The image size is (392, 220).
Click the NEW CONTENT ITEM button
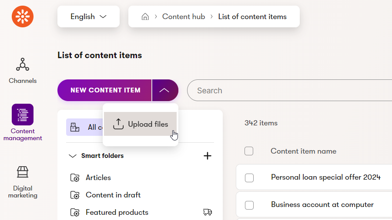pyautogui.click(x=105, y=90)
